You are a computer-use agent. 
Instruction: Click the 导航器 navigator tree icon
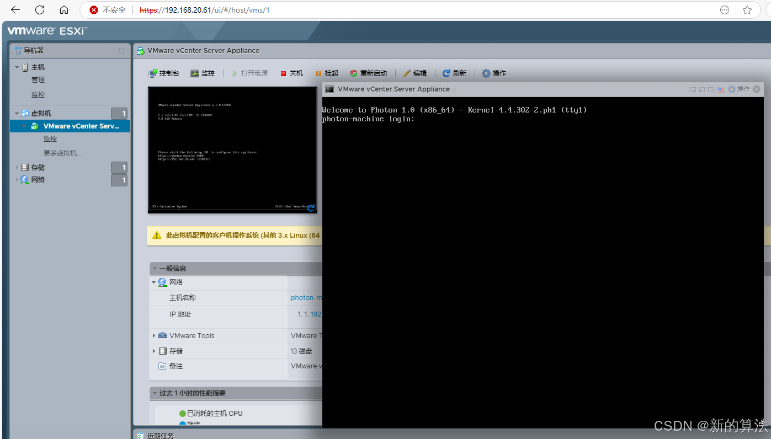(x=17, y=50)
